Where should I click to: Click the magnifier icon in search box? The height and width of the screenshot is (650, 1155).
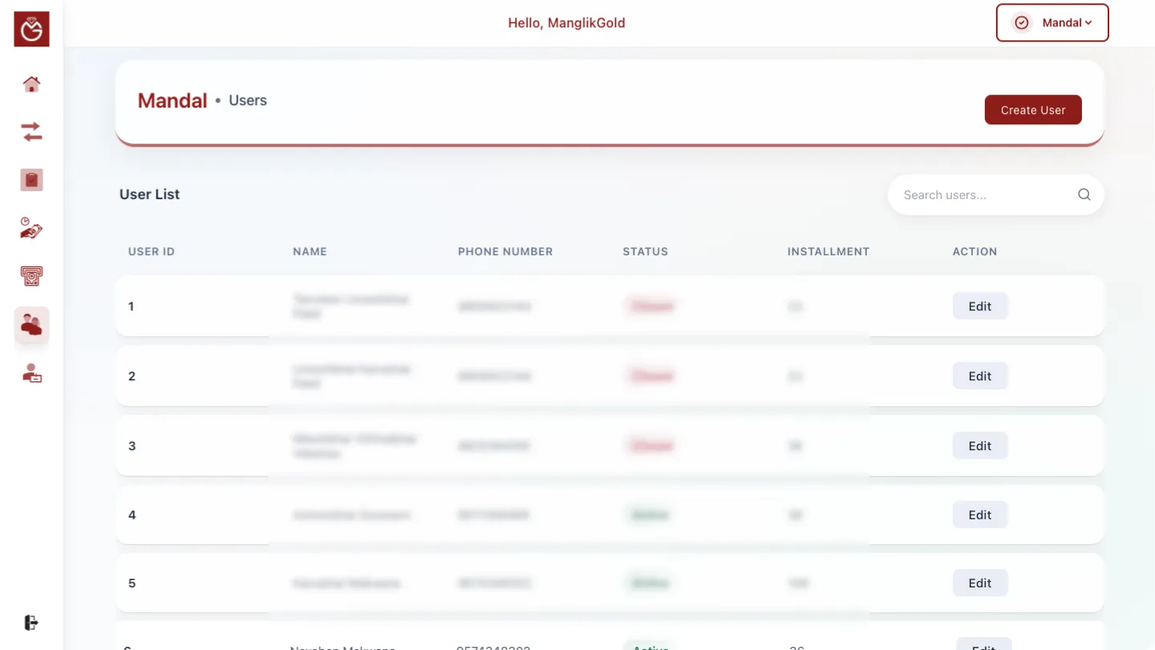1084,195
